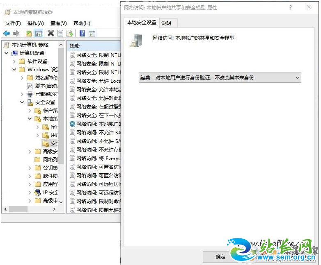Click the 确定 button

point(220,257)
